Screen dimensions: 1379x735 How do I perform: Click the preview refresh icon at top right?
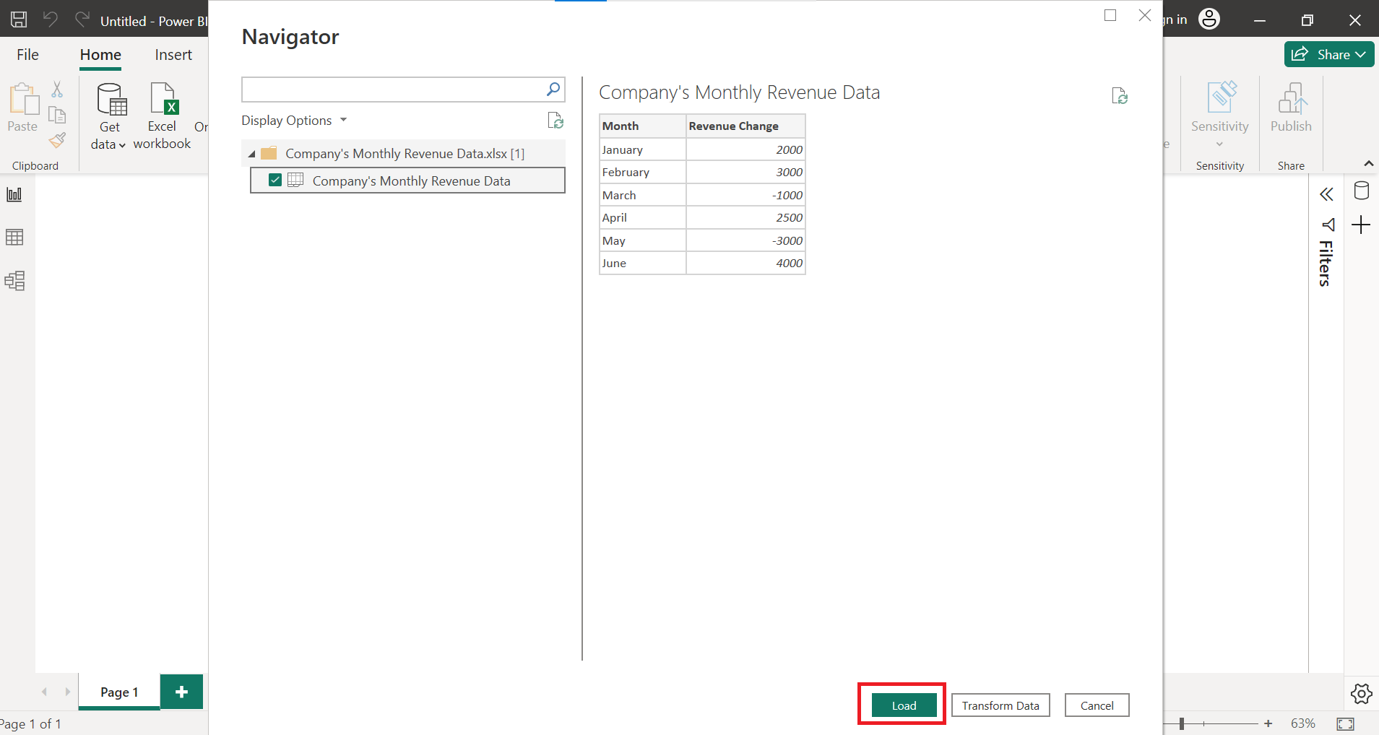[1120, 96]
